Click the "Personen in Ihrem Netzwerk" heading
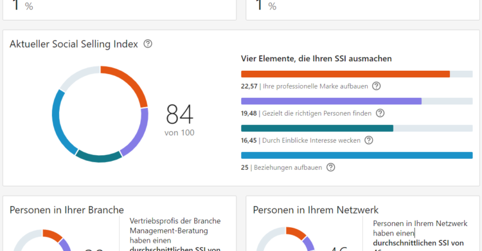The image size is (482, 251). tap(316, 210)
